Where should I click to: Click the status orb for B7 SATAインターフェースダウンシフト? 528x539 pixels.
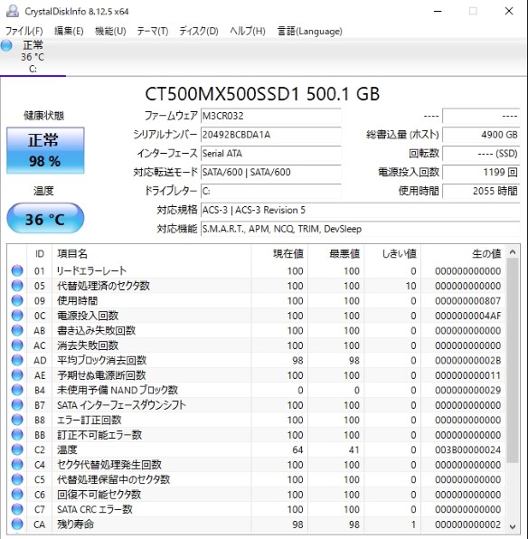pos(17,405)
